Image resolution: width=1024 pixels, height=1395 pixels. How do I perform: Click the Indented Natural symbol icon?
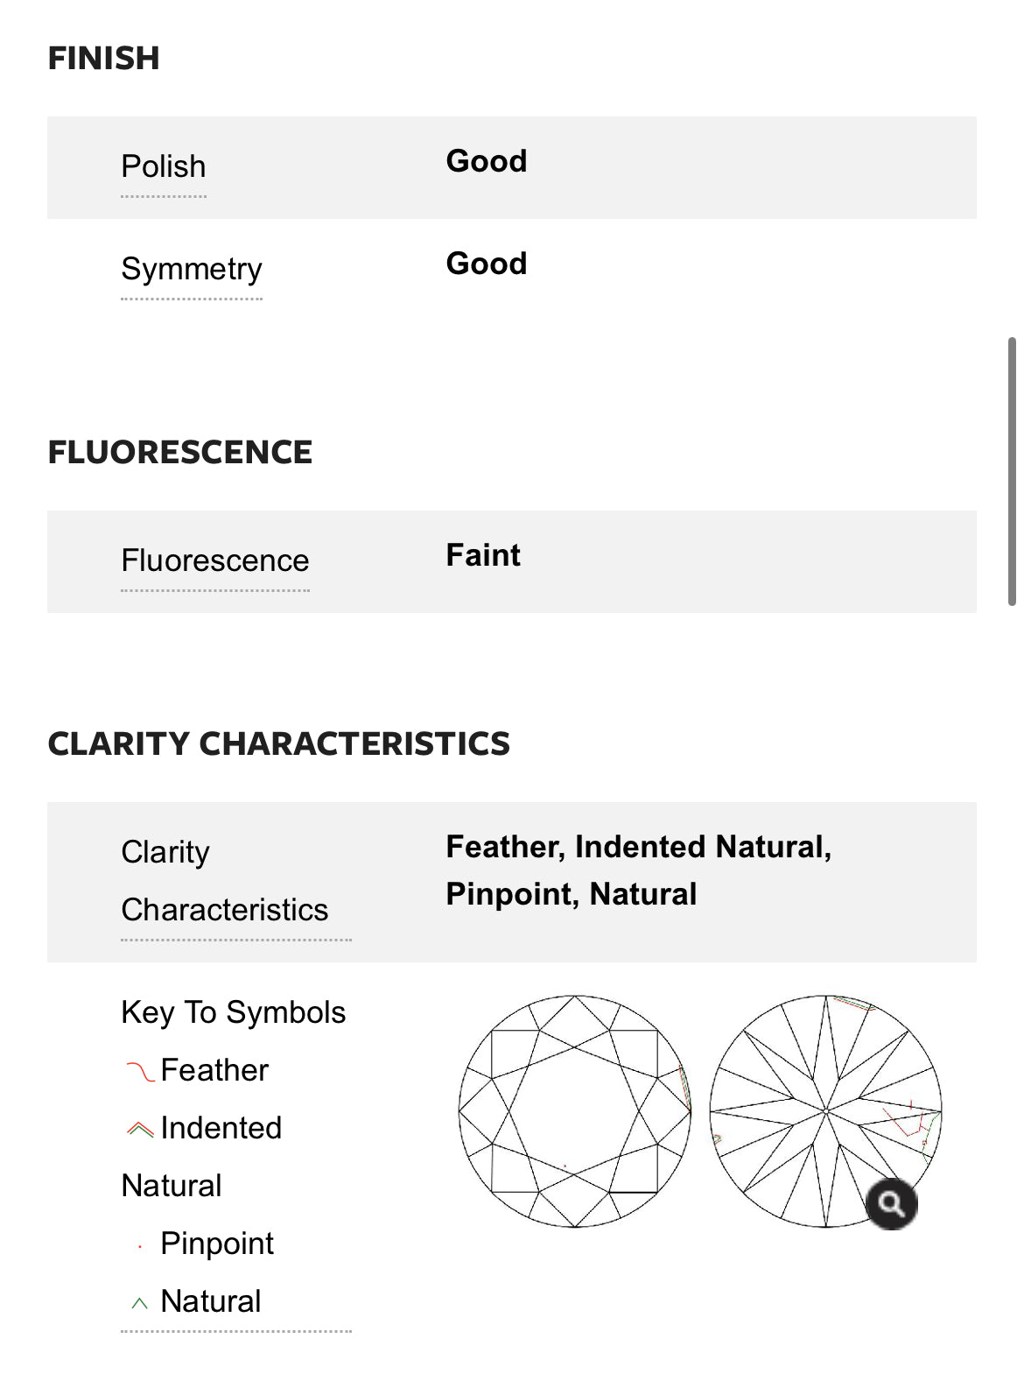click(140, 1129)
